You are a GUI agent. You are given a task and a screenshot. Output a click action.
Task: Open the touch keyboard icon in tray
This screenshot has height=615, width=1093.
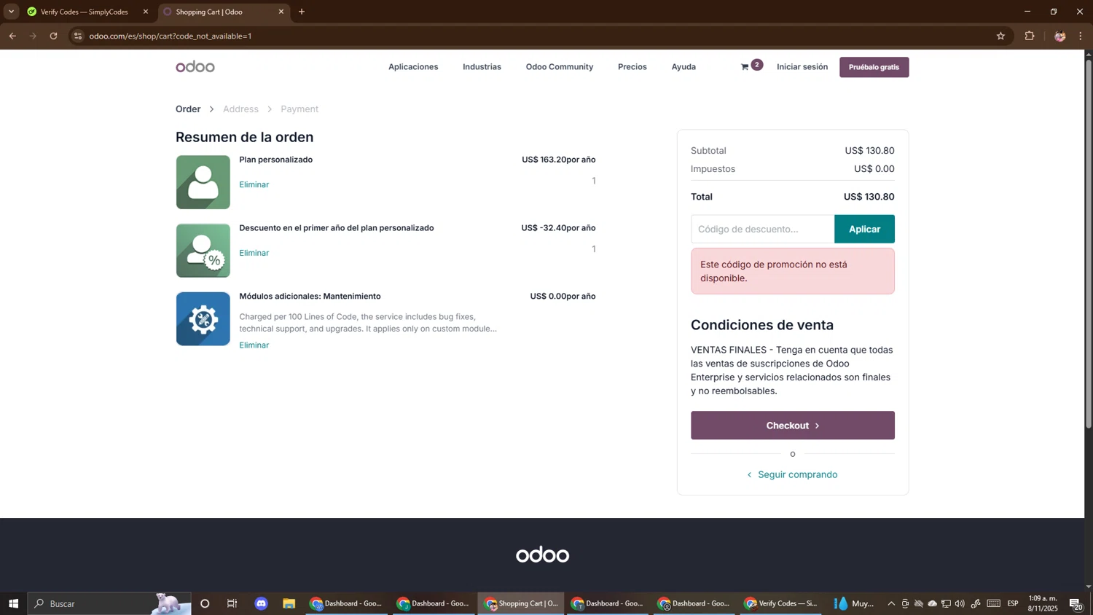pos(994,603)
